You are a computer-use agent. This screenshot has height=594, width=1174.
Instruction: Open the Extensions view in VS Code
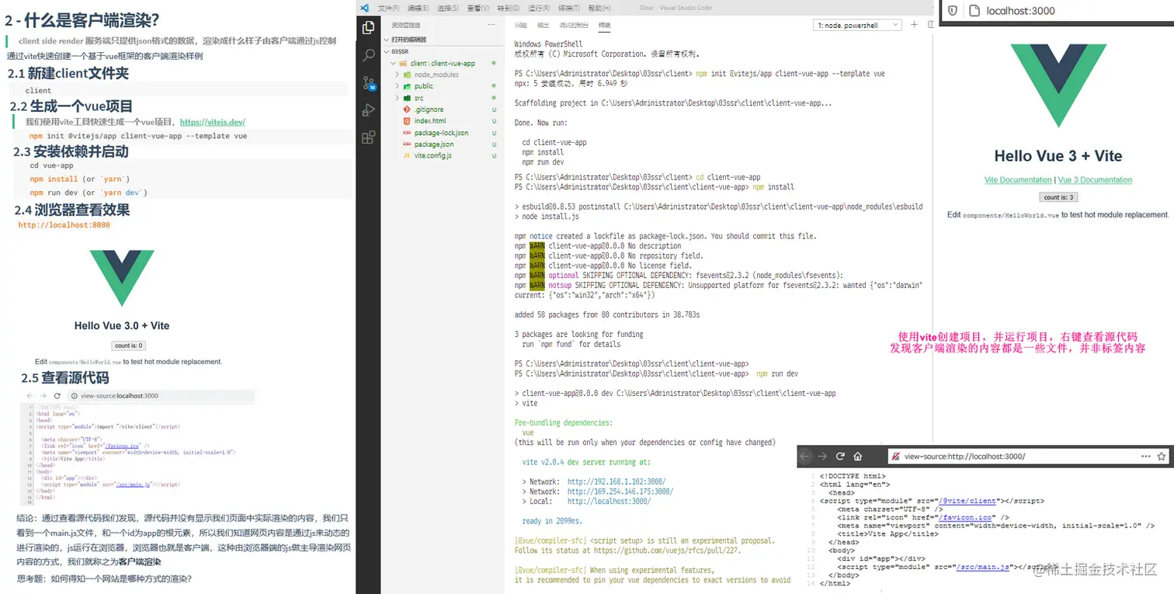tap(369, 137)
